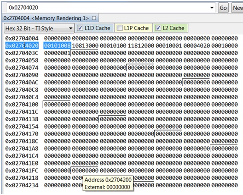This screenshot has height=195, width=243.
Task: Click the address label 0x0270403C
Action: click(22, 53)
